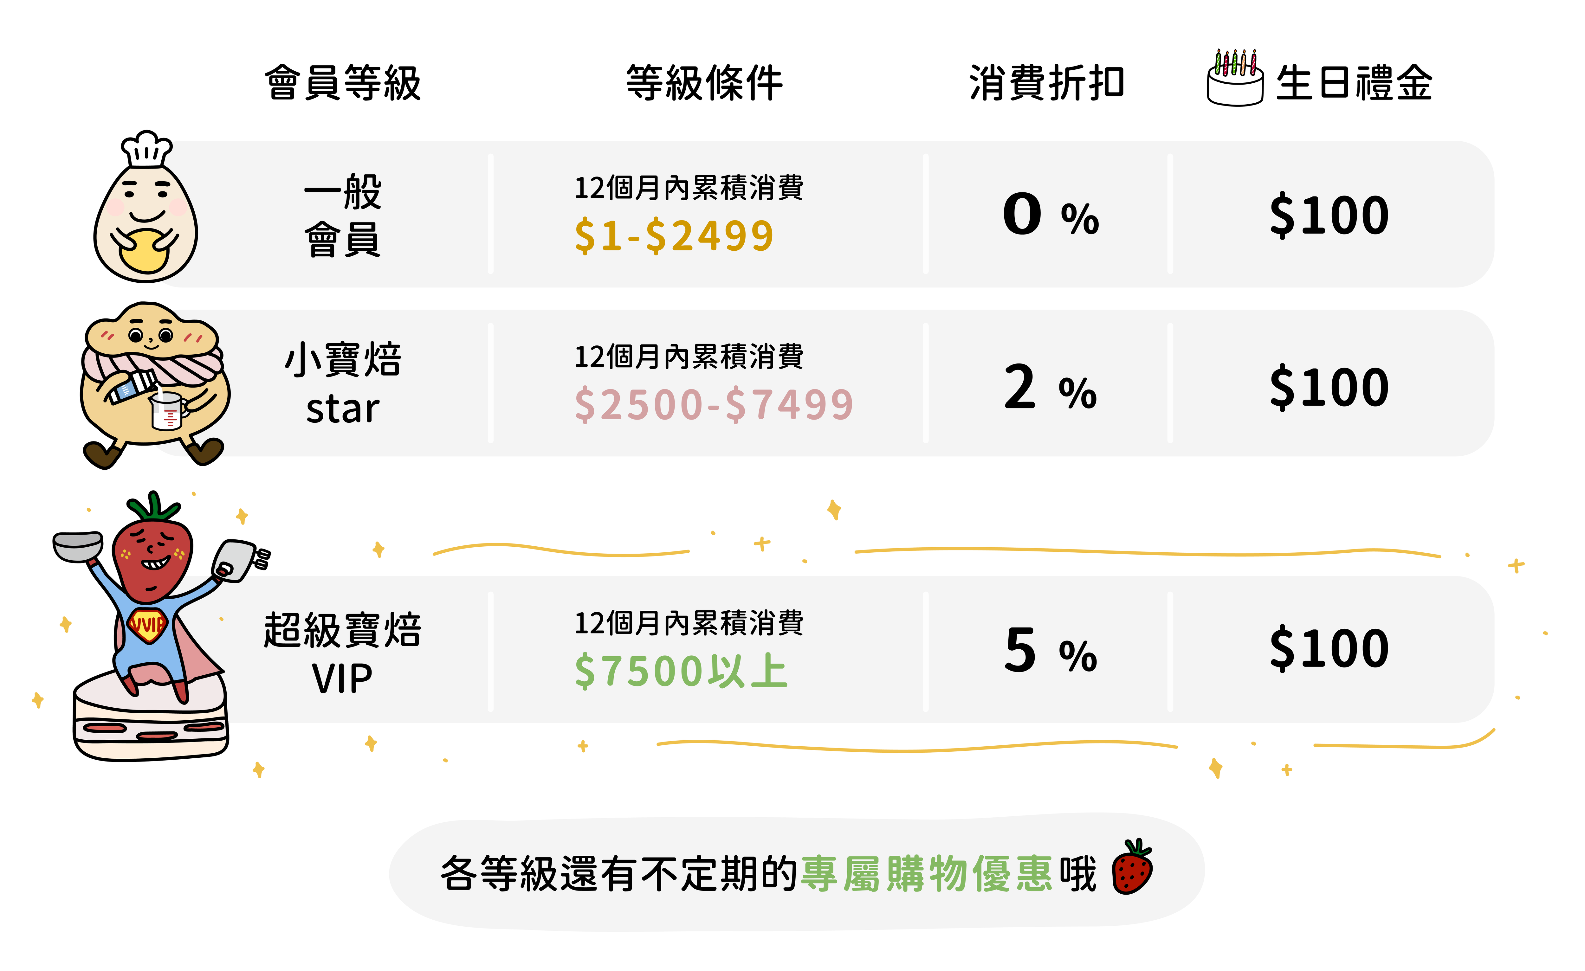Click the yellow $1-$2499 spending range
Image resolution: width=1585 pixels, height=971 pixels.
click(x=674, y=235)
